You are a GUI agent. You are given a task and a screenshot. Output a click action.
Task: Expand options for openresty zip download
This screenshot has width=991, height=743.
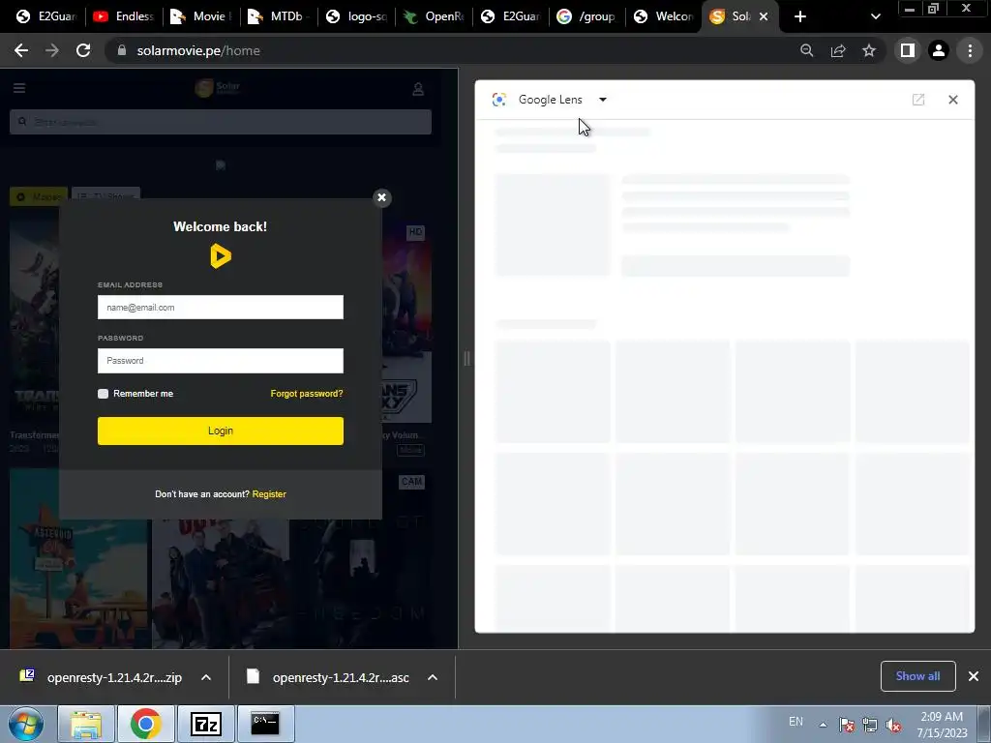206,677
